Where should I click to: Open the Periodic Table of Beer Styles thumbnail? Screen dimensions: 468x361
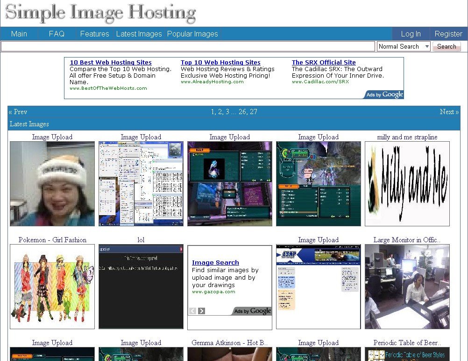[407, 354]
